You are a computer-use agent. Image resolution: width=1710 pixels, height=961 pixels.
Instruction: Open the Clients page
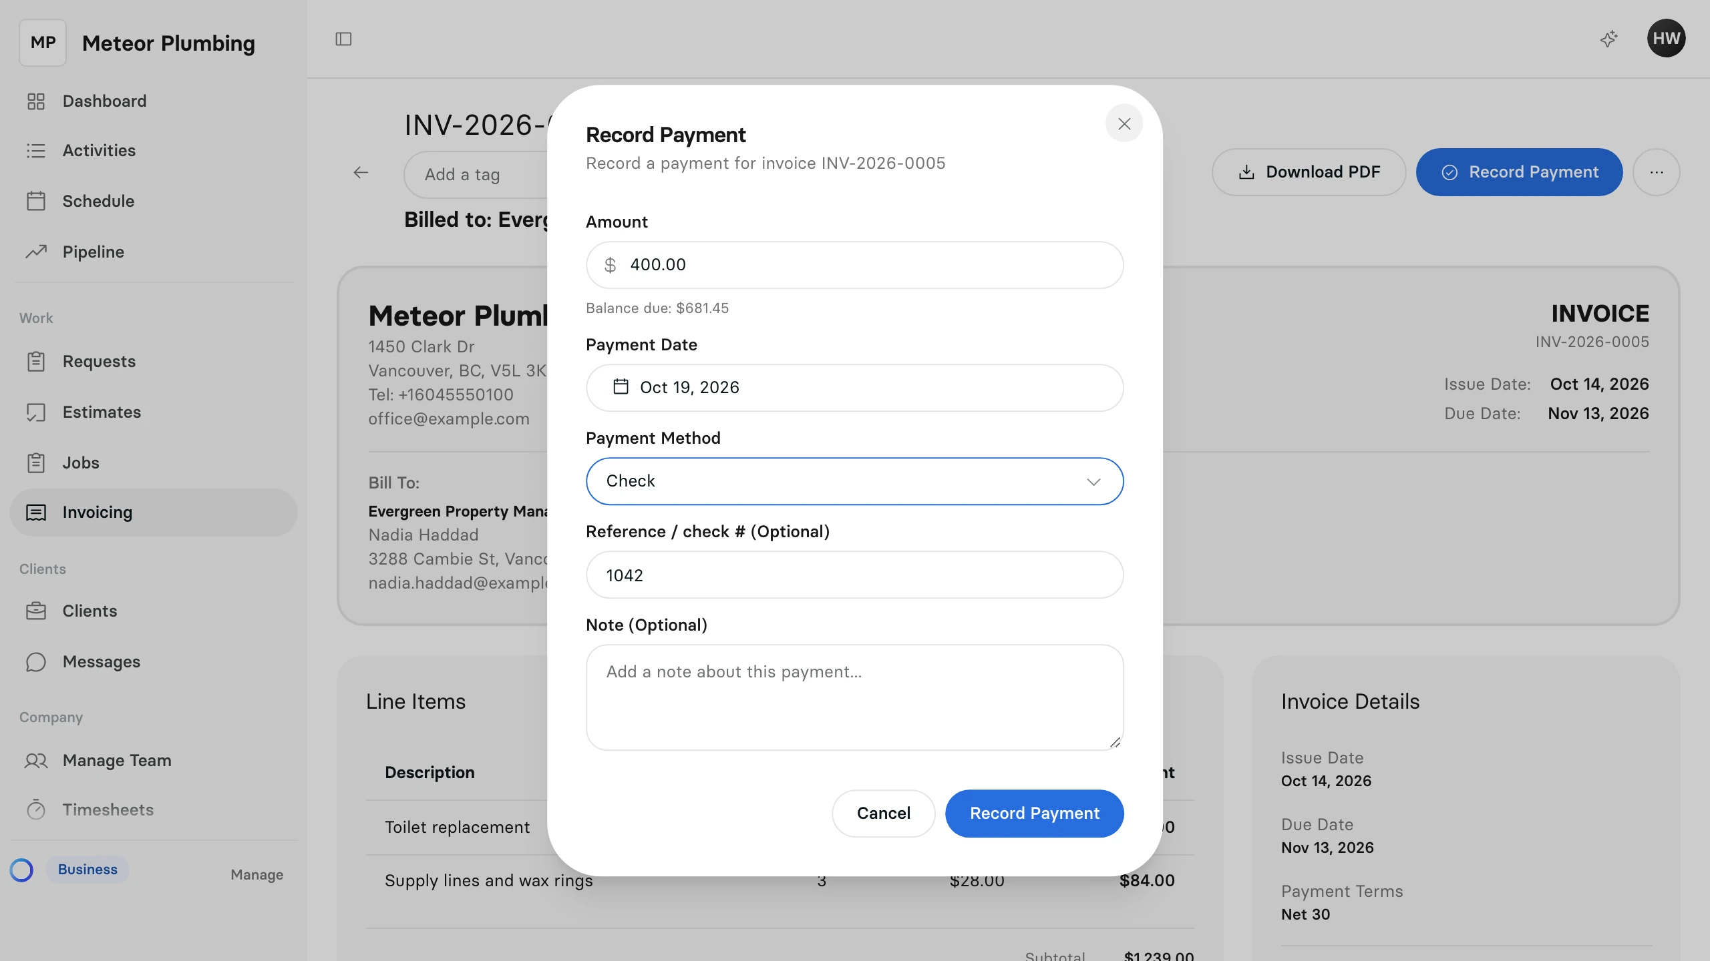tap(154, 611)
